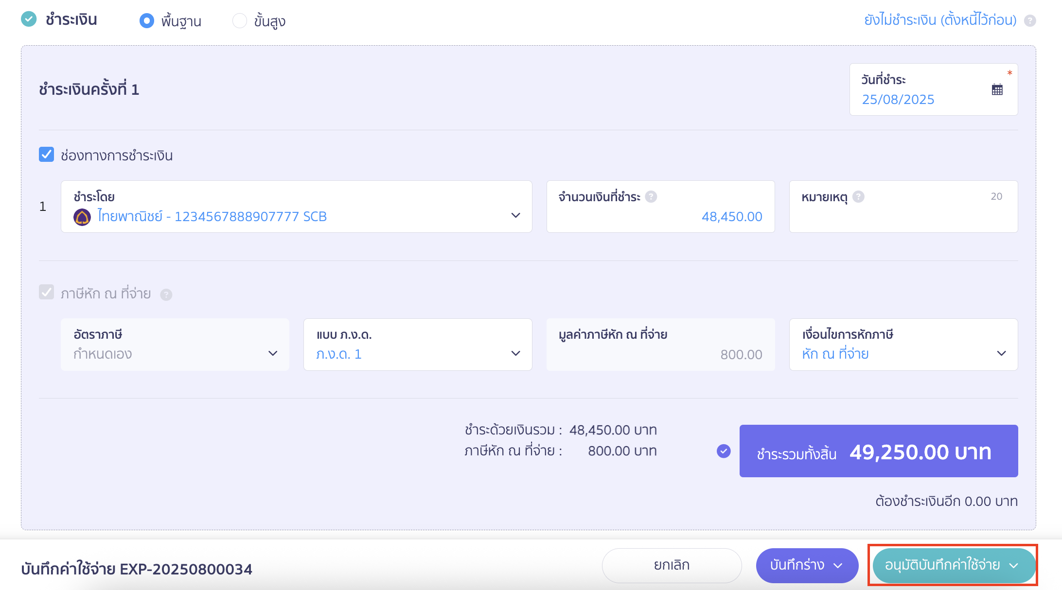Viewport: 1062px width, 590px height.
Task: Click the หมายเหตุ note input field
Action: pyautogui.click(x=903, y=217)
